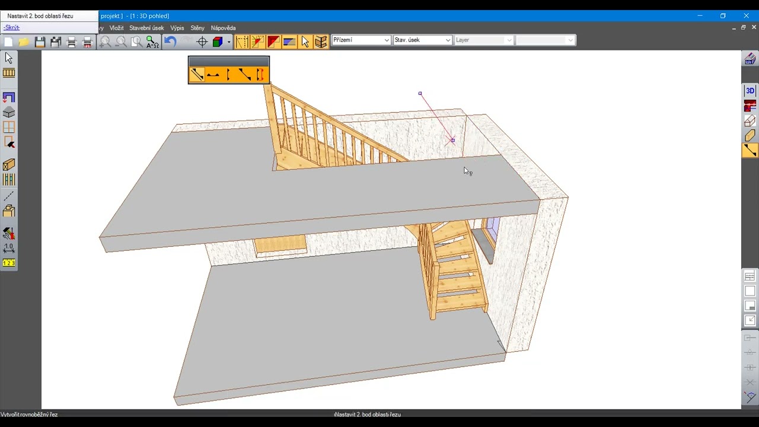Click the wooden beam box tool in left sidebar

tap(9, 165)
